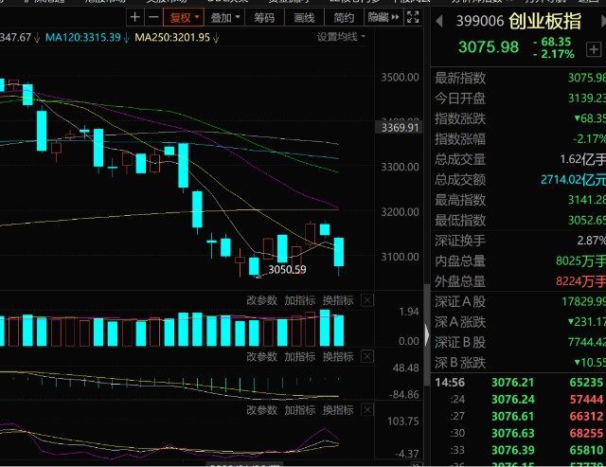Close the bottom indicator sub-panel
The image size is (606, 467).
367,410
